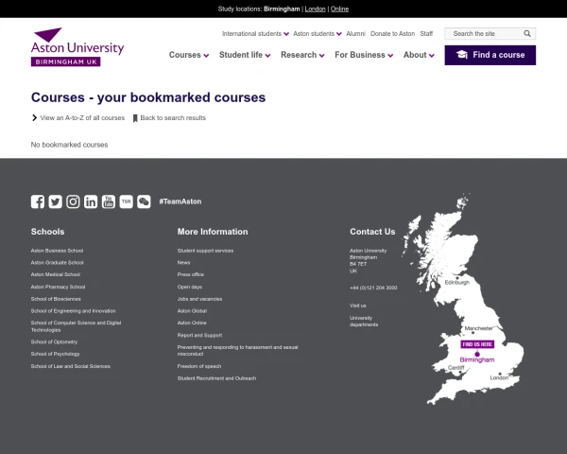Click the Find Us Here map marker
Viewport: 567px width, 454px height.
coord(477,344)
